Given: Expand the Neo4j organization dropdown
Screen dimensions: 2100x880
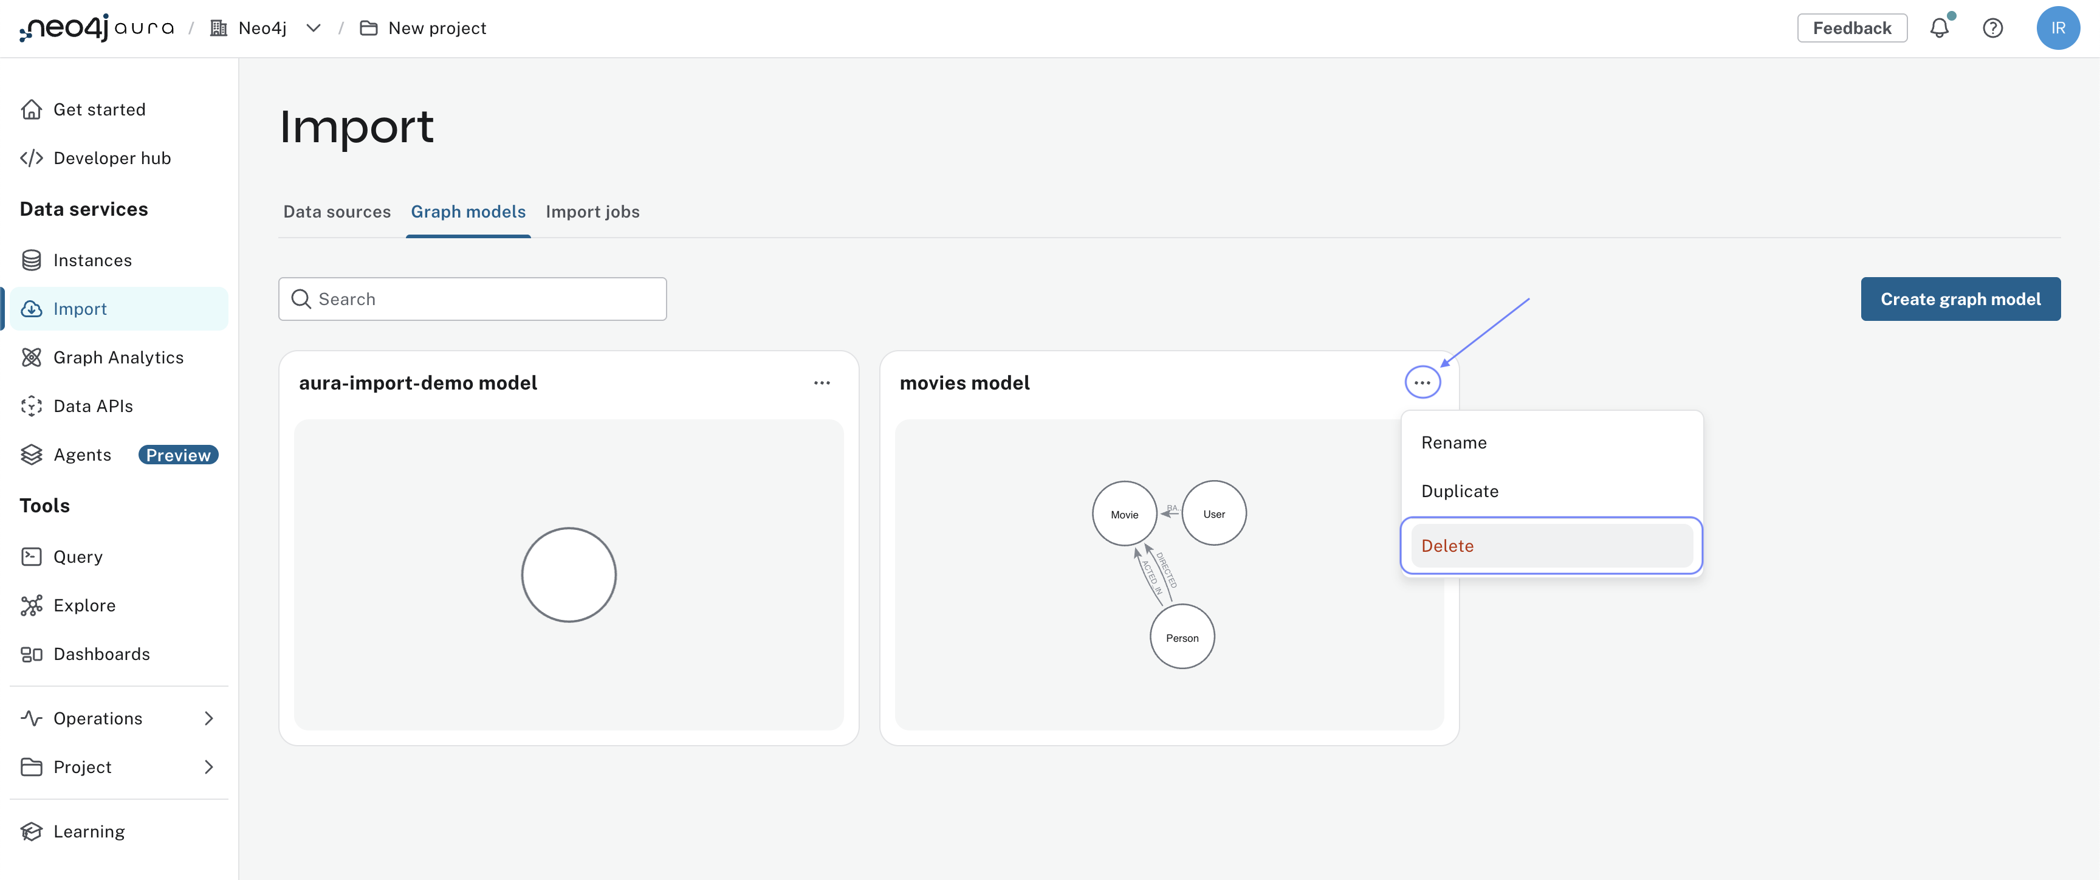Looking at the screenshot, I should coord(313,29).
